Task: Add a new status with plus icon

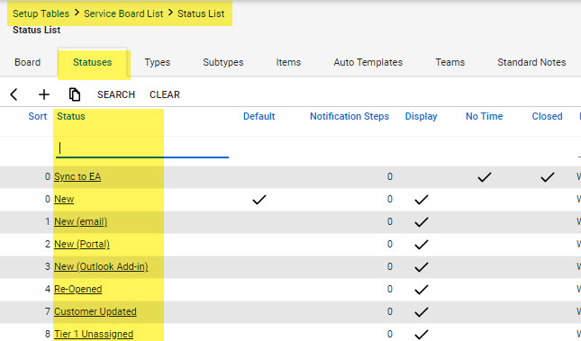Action: tap(44, 94)
